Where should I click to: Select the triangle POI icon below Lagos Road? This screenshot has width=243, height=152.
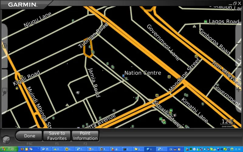tap(194, 26)
